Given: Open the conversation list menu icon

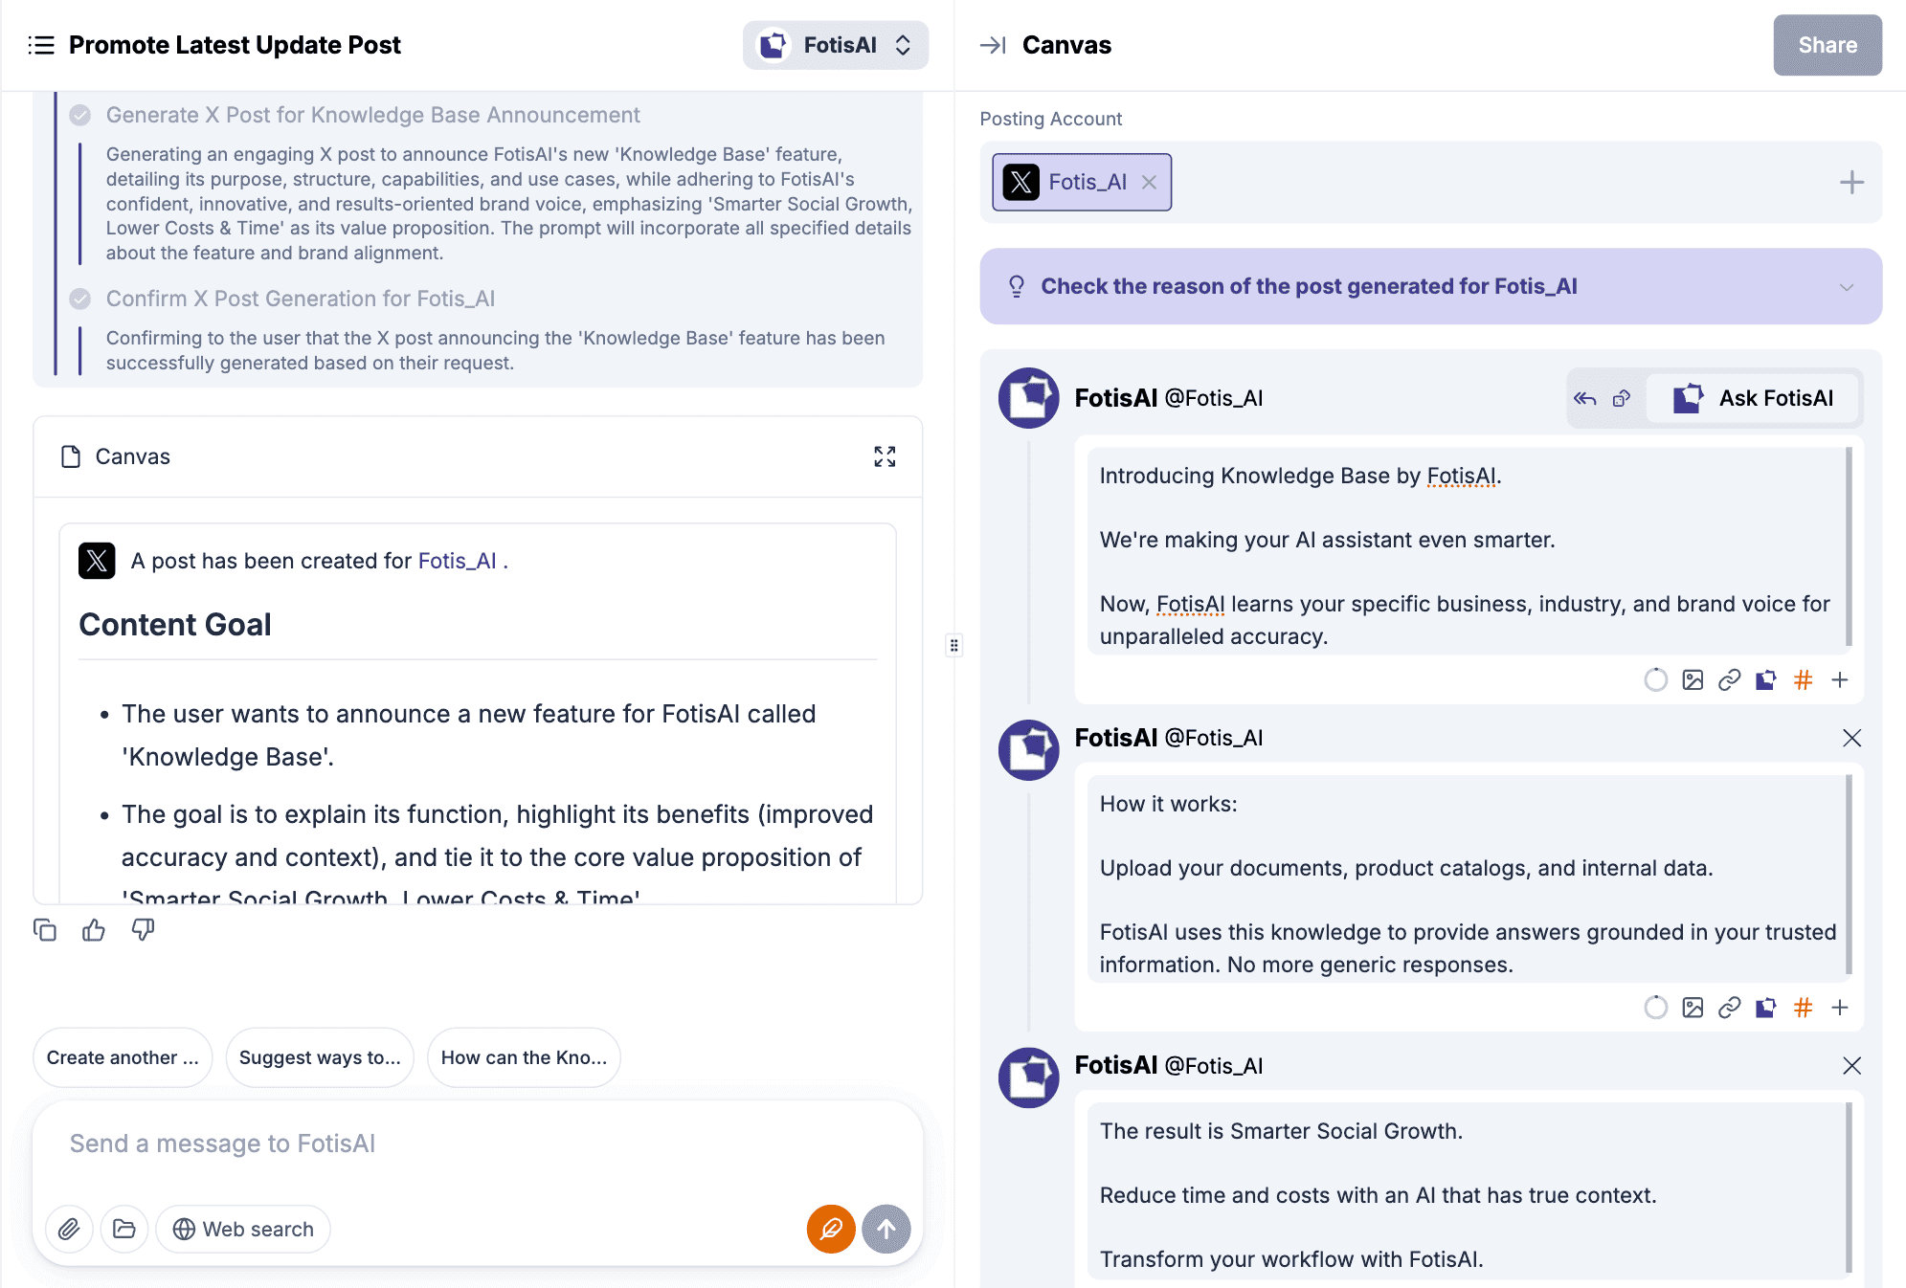Looking at the screenshot, I should (x=41, y=45).
